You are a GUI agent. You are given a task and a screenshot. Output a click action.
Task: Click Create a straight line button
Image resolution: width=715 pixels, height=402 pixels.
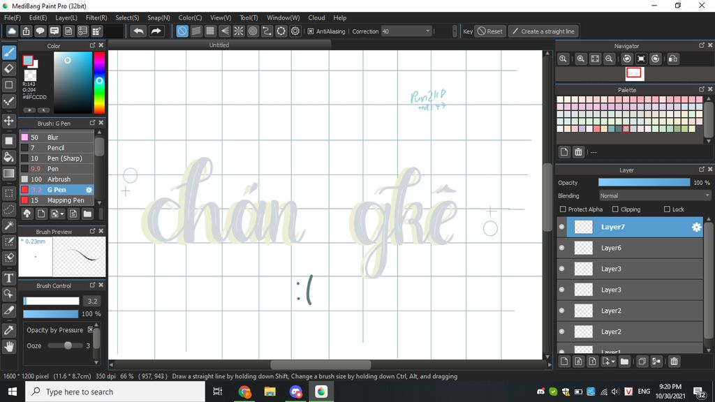pyautogui.click(x=543, y=31)
